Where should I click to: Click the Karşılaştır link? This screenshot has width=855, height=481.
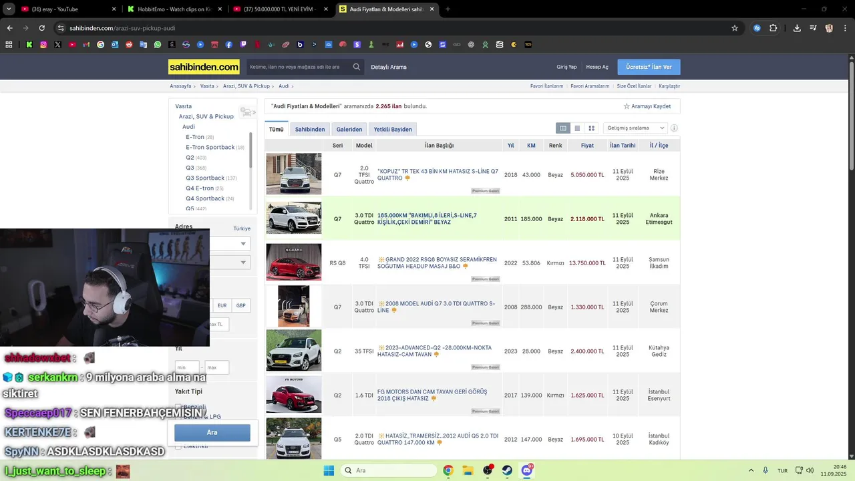pos(669,86)
